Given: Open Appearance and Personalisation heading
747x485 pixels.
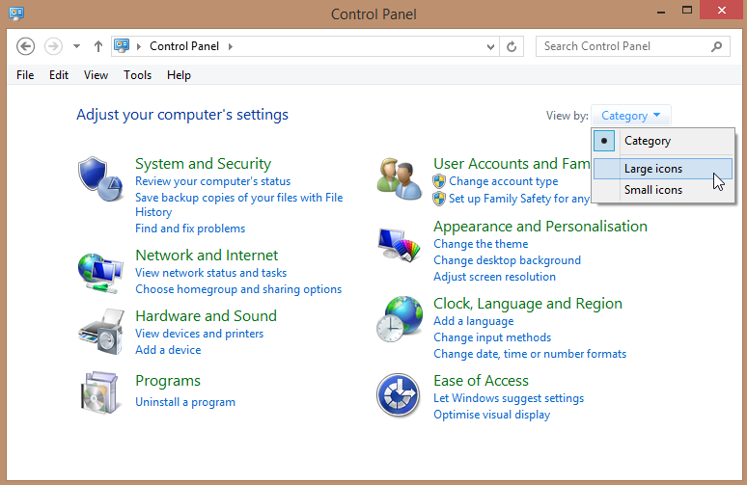Looking at the screenshot, I should [x=540, y=226].
